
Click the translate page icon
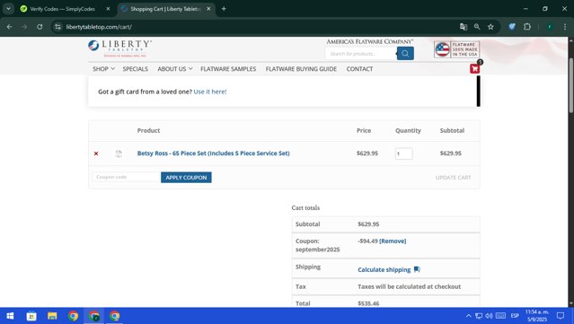pyautogui.click(x=464, y=27)
